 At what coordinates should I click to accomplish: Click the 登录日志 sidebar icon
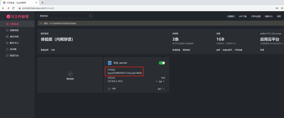7,56
